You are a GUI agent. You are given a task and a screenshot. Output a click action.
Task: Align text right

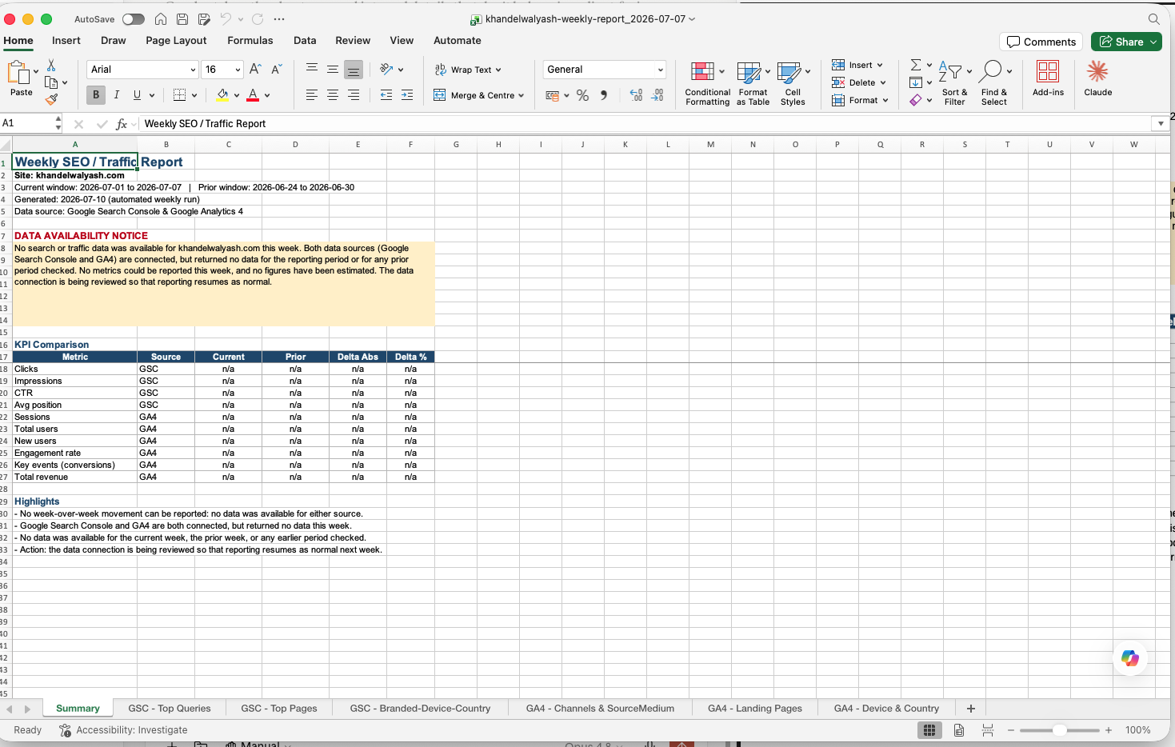(354, 95)
